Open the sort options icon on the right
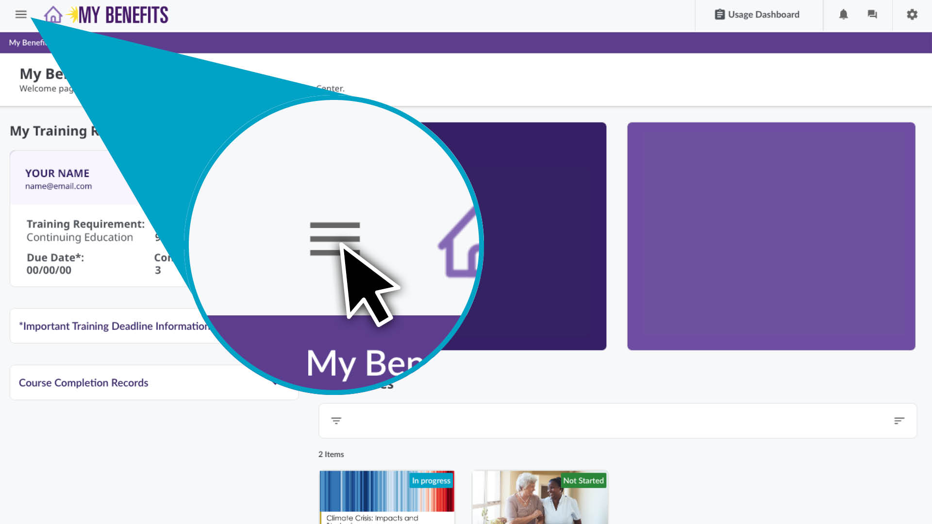The image size is (932, 524). (x=899, y=421)
